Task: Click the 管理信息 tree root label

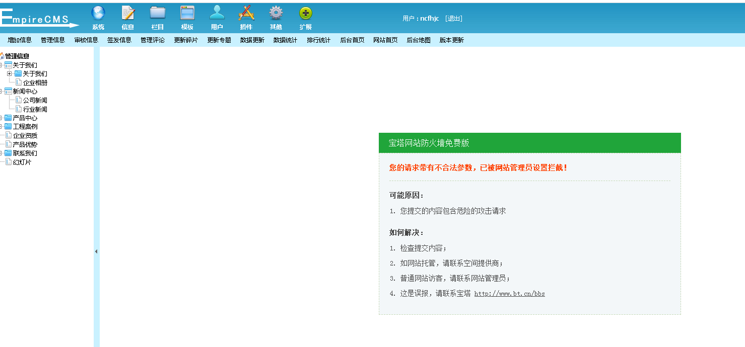Action: pyautogui.click(x=17, y=56)
